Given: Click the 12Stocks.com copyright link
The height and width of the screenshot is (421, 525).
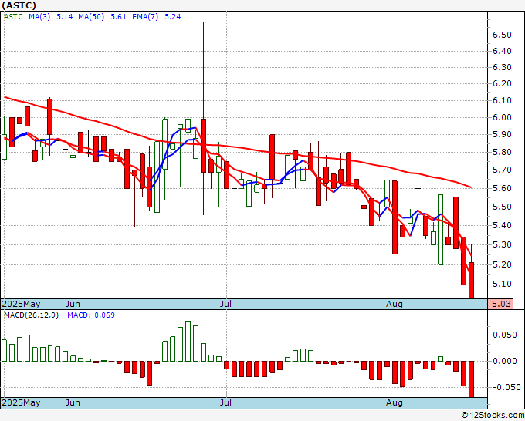Looking at the screenshot, I should 493,416.
